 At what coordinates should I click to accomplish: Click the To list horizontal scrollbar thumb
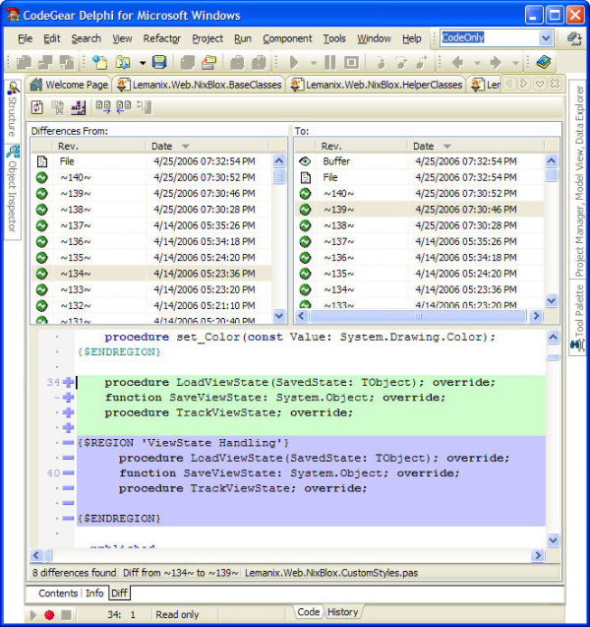click(x=418, y=316)
